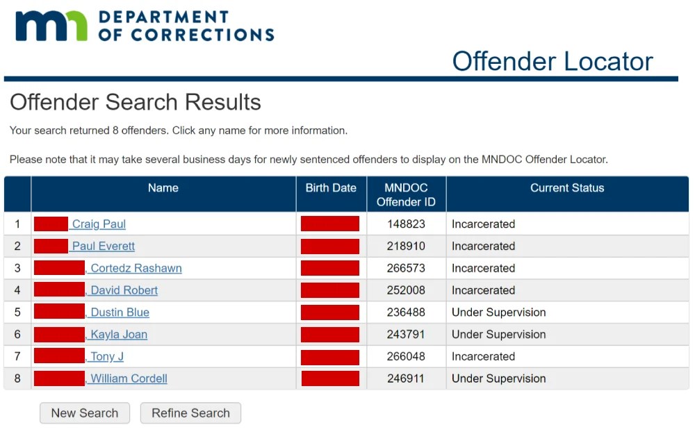Click row number 5 cell
The height and width of the screenshot is (434, 695).
pos(17,312)
